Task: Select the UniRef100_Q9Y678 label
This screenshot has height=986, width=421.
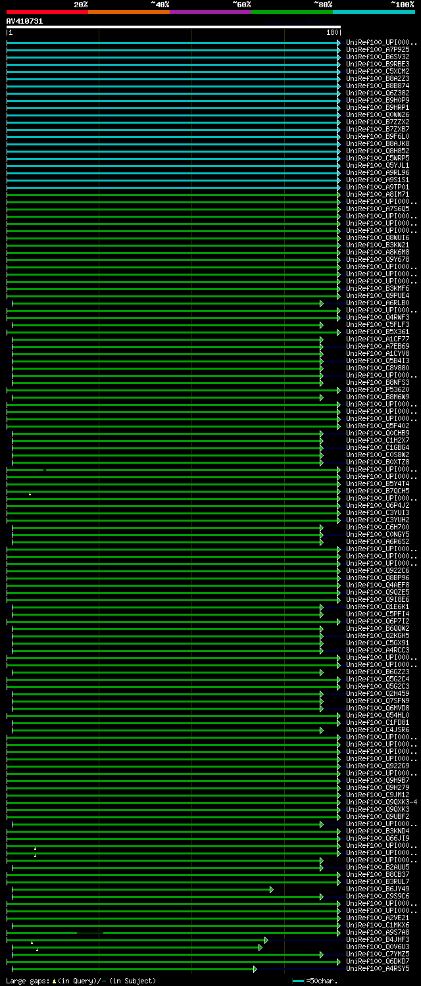Action: tap(378, 259)
